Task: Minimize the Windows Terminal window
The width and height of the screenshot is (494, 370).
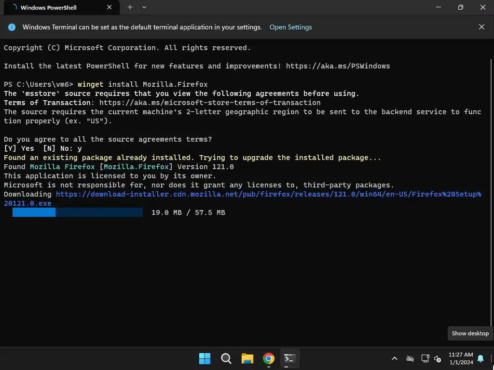Action: click(x=439, y=7)
